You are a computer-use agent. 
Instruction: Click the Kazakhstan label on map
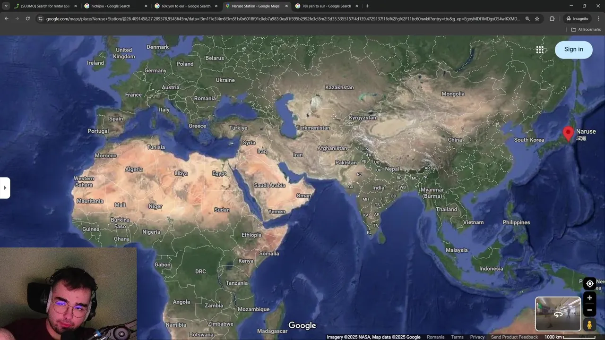coord(339,87)
